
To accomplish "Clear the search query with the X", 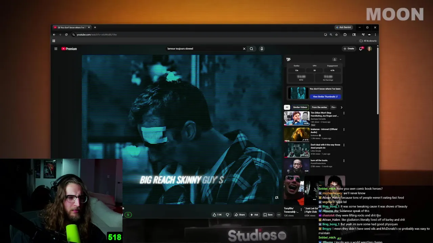I will tap(244, 49).
